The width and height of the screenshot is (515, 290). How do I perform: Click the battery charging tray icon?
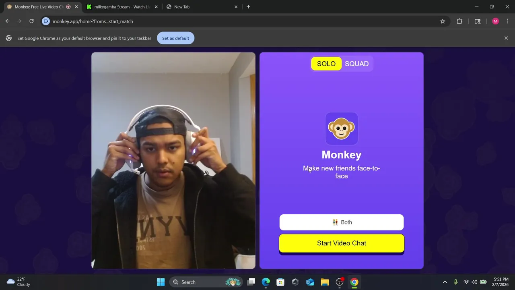(483, 282)
